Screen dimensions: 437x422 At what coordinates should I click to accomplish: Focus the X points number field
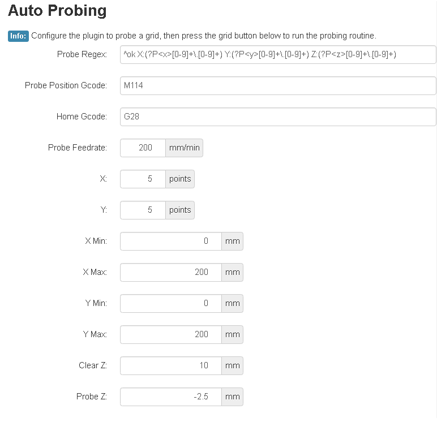(143, 179)
